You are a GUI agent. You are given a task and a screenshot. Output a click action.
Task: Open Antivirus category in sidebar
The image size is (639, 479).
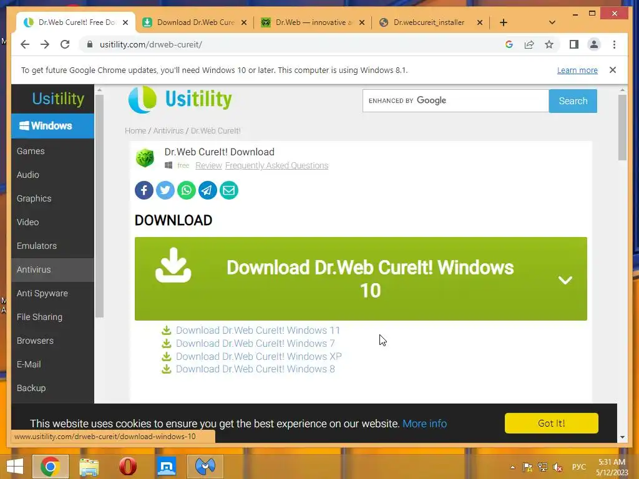[52, 269]
